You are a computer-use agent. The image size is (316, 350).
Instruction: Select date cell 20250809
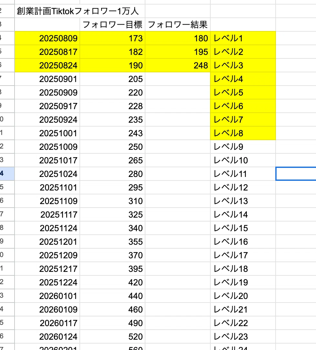coord(47,38)
